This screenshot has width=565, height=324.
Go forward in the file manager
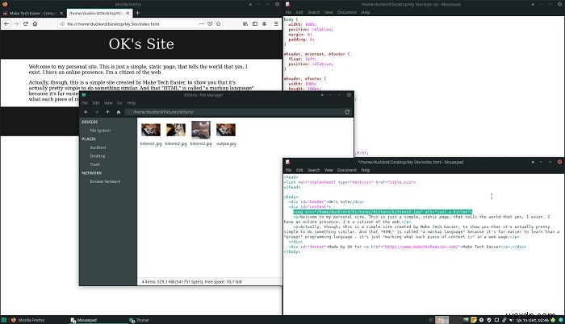tap(97, 112)
